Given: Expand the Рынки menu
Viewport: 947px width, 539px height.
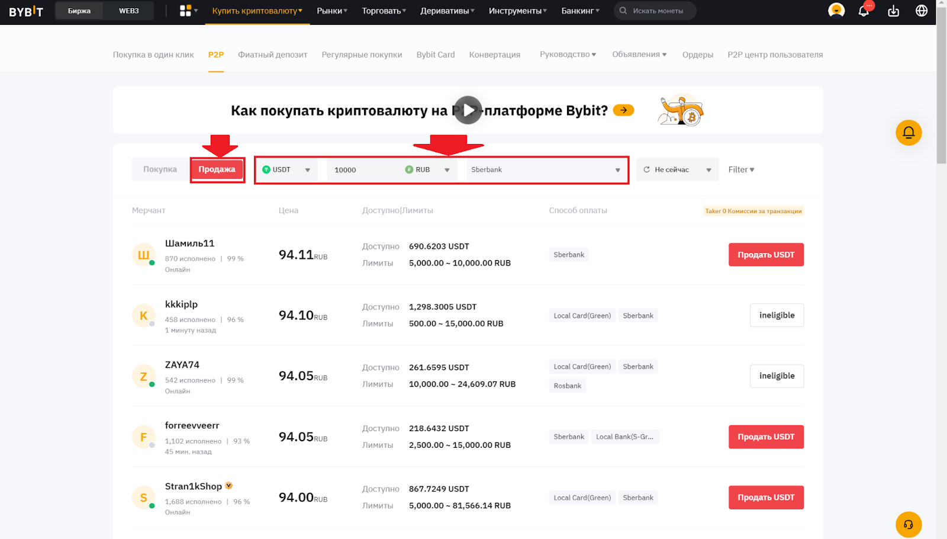Looking at the screenshot, I should click(332, 11).
